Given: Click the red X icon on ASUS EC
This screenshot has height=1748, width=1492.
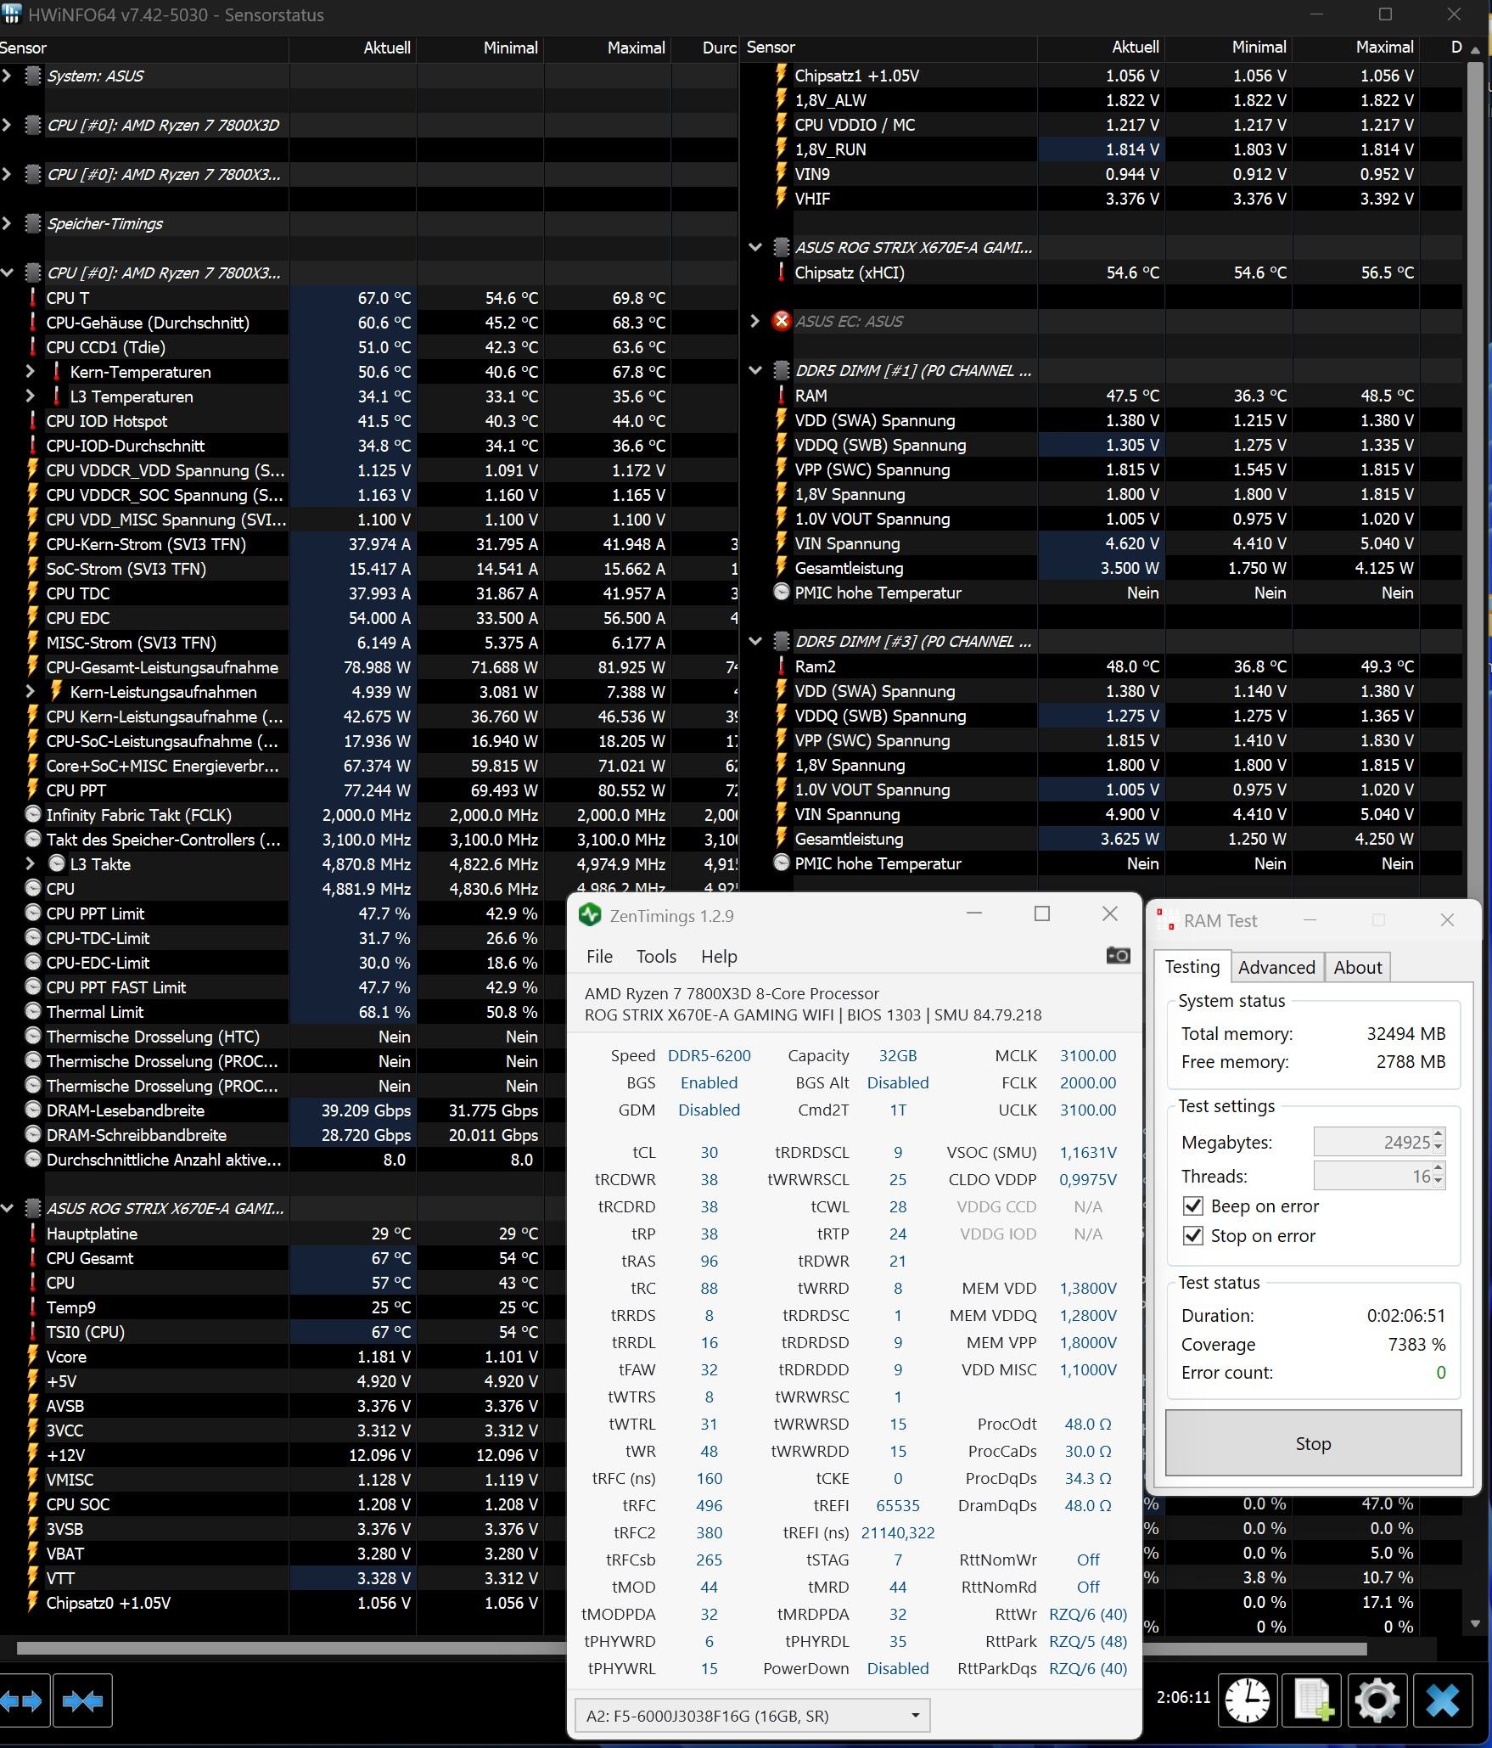Looking at the screenshot, I should tap(782, 321).
